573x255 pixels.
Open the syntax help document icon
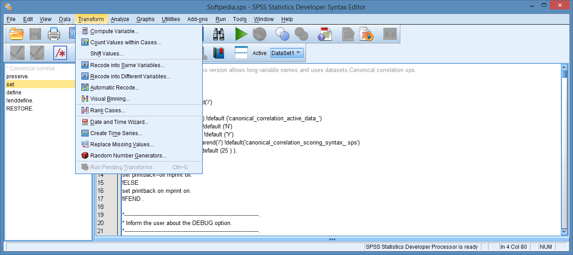[x=325, y=34]
